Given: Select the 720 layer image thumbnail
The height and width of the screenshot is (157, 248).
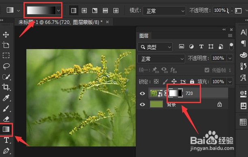Looking at the screenshot, I should 156,93.
